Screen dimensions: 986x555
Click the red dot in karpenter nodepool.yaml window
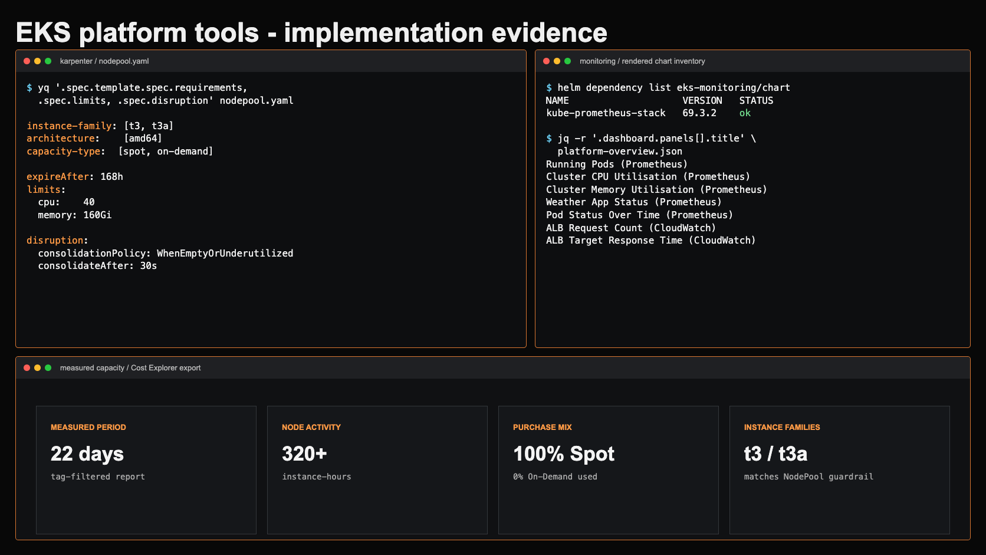27,61
